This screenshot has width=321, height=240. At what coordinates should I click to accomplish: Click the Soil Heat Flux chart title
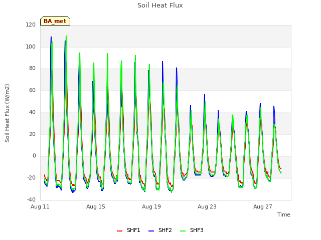[160, 5]
